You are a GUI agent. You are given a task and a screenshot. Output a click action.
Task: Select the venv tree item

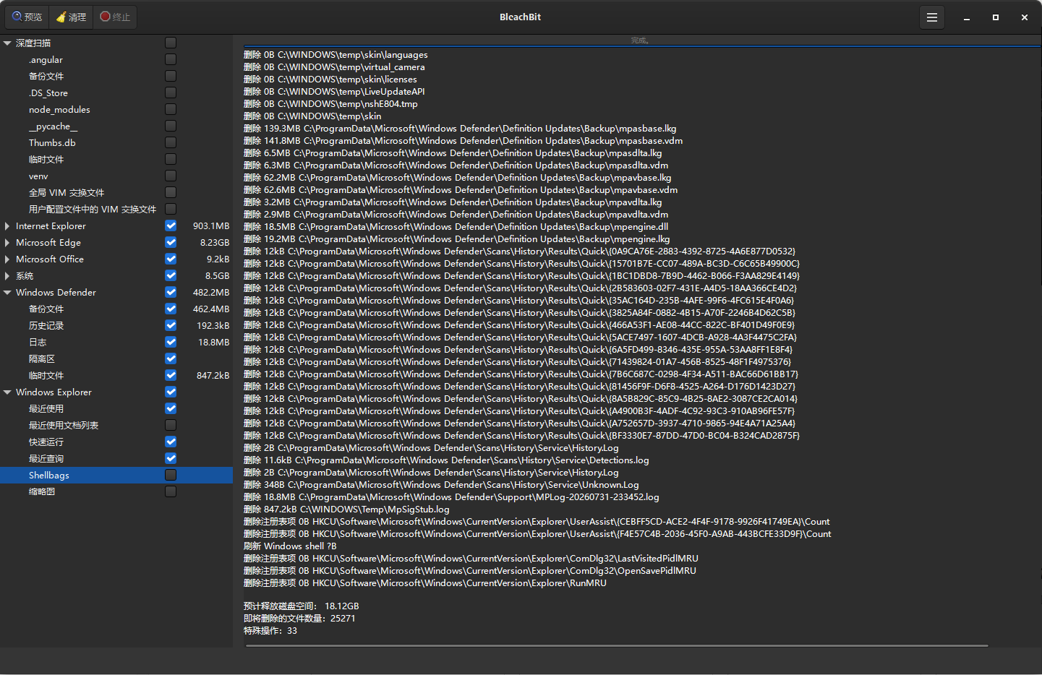click(x=38, y=176)
